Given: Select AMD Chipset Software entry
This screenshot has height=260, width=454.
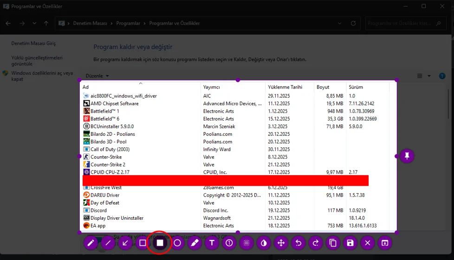Looking at the screenshot, I should click(x=236, y=103).
